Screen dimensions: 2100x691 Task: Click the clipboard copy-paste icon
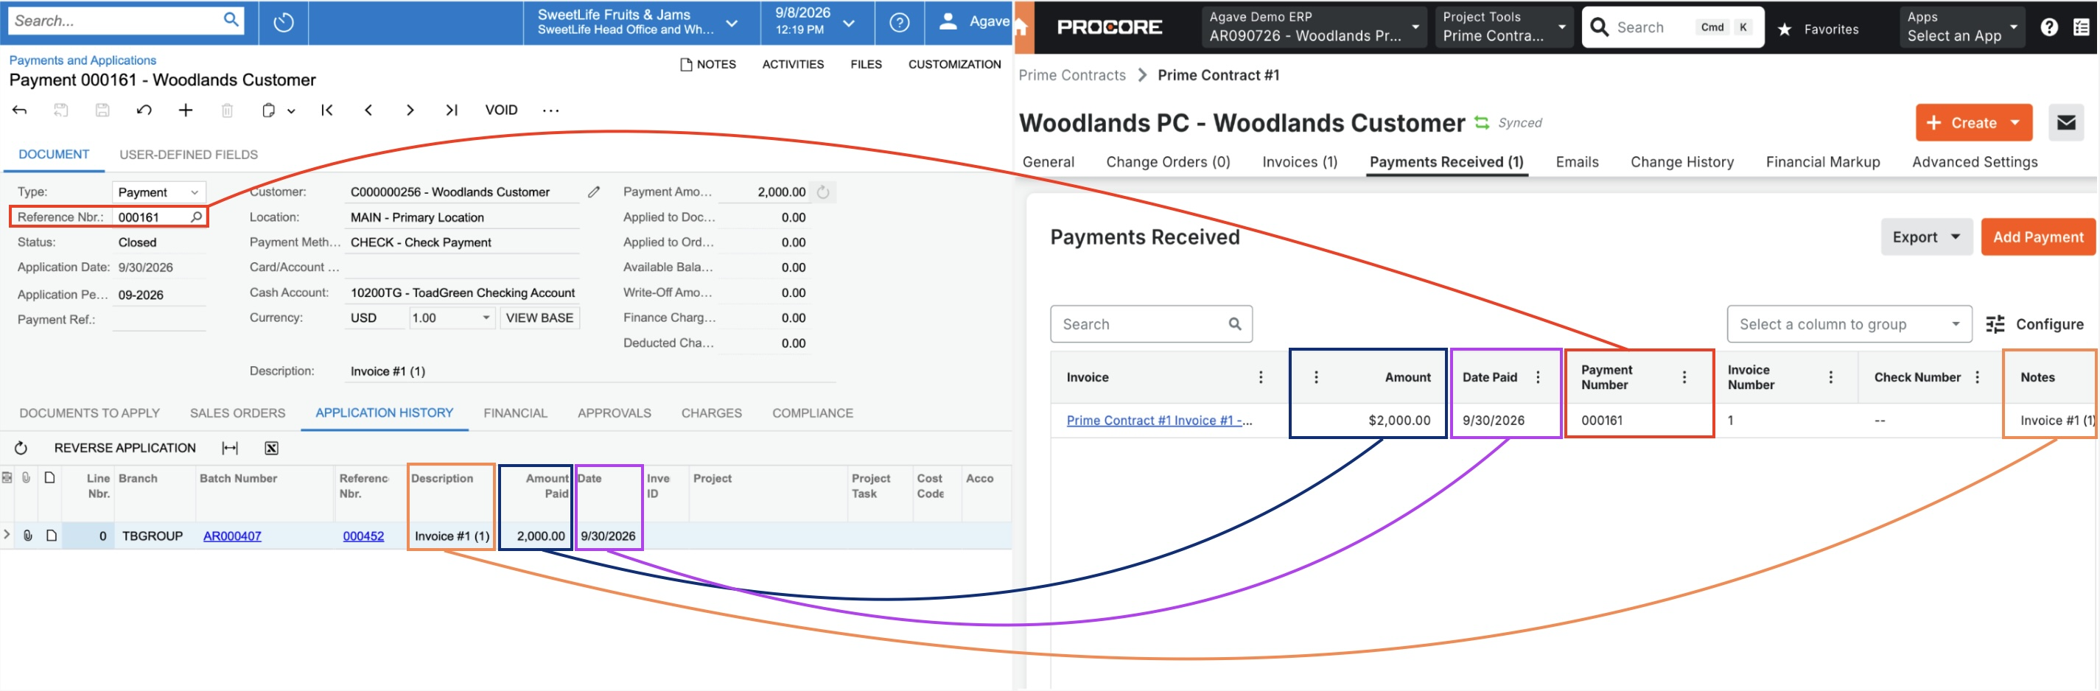pyautogui.click(x=268, y=110)
